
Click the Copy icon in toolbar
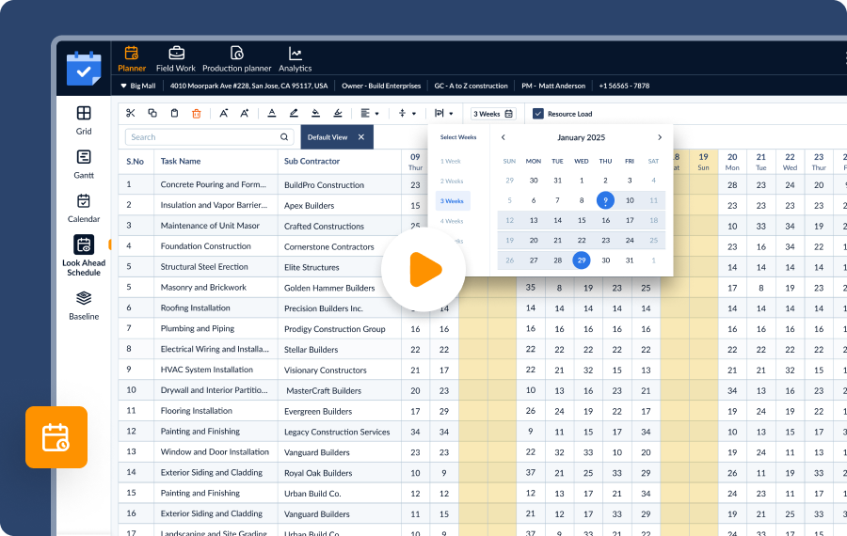pyautogui.click(x=152, y=114)
